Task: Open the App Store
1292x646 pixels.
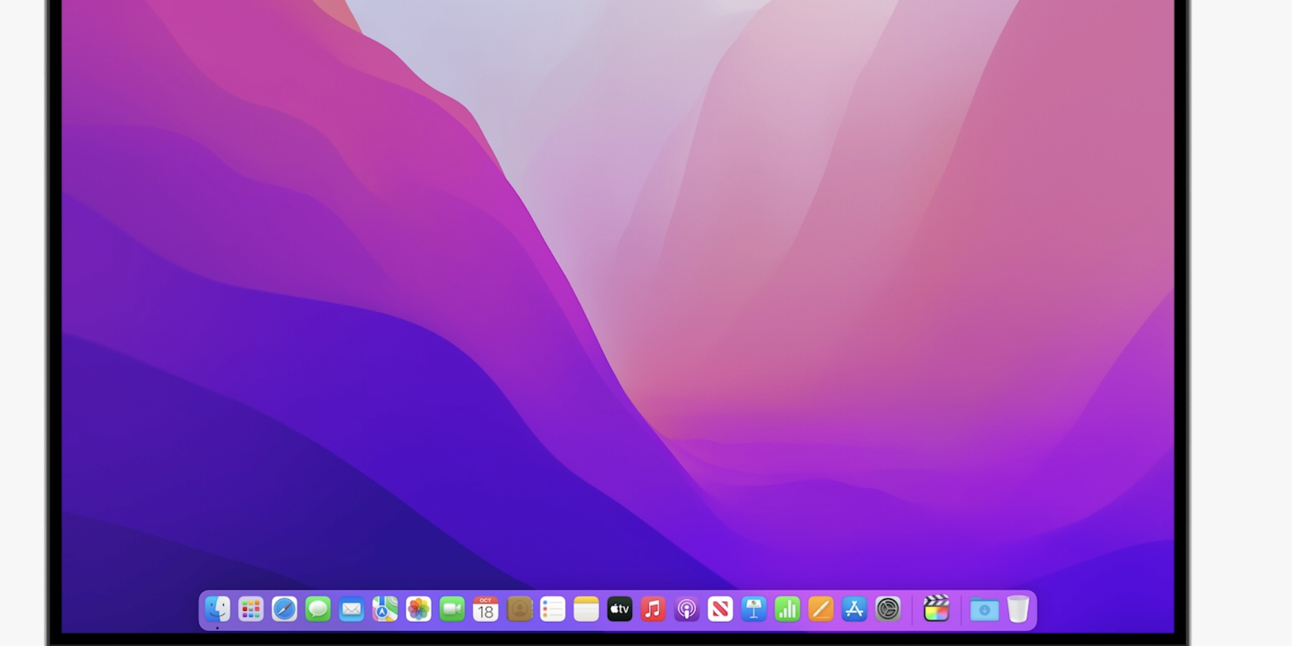Action: pyautogui.click(x=854, y=609)
